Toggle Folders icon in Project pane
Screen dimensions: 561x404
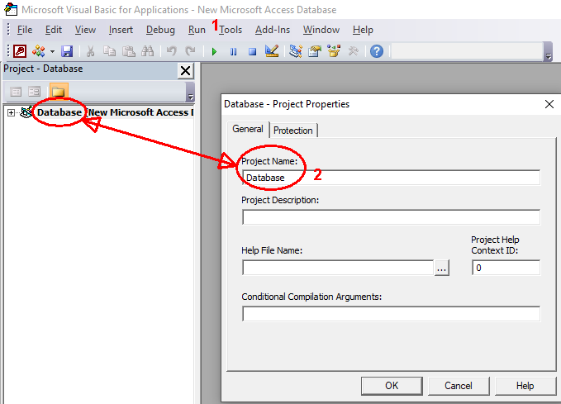click(x=59, y=91)
